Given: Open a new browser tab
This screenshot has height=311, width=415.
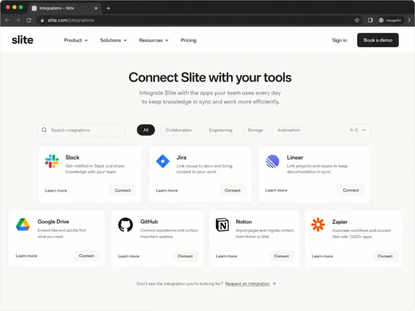Looking at the screenshot, I should point(108,8).
